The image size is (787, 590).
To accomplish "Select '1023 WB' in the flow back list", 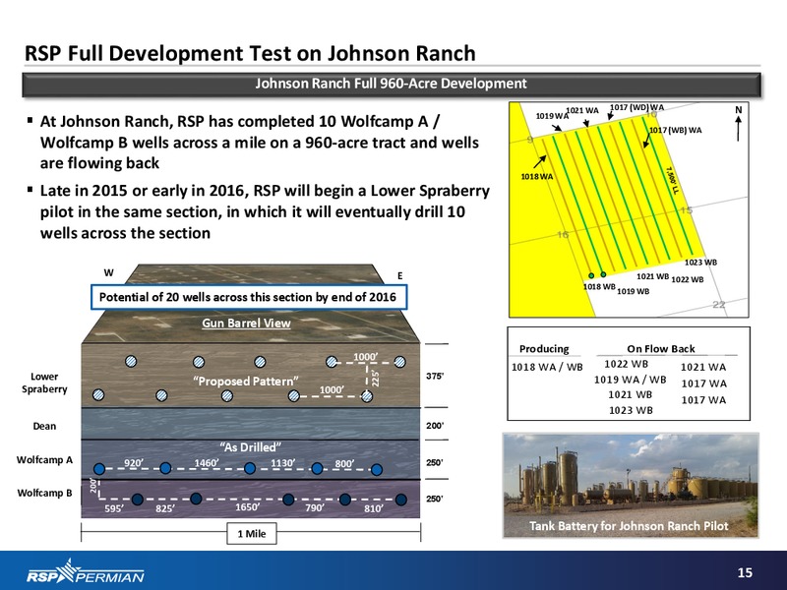I will [x=631, y=410].
